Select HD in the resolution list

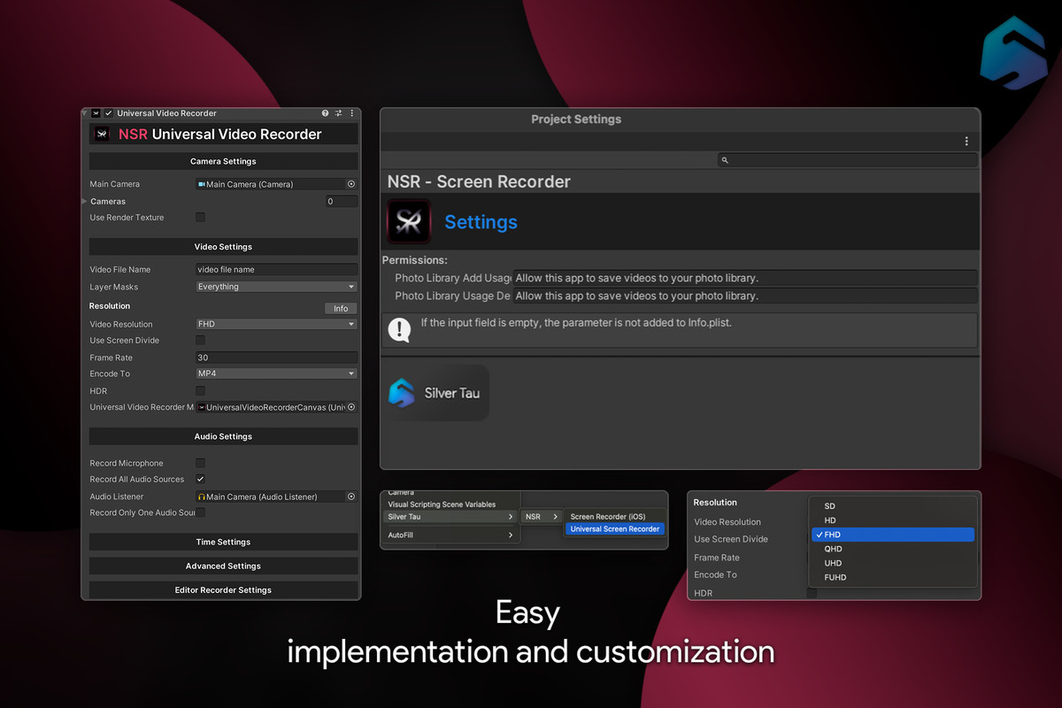[x=893, y=520]
